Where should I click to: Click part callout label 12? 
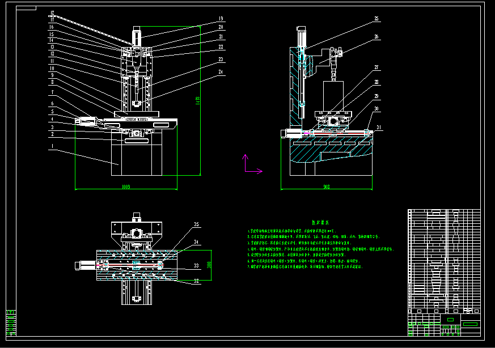pyautogui.click(x=52, y=54)
